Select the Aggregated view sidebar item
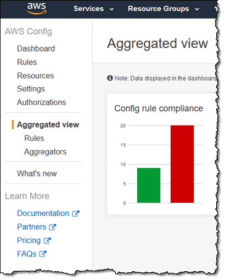The height and width of the screenshot is (280, 225). point(48,125)
